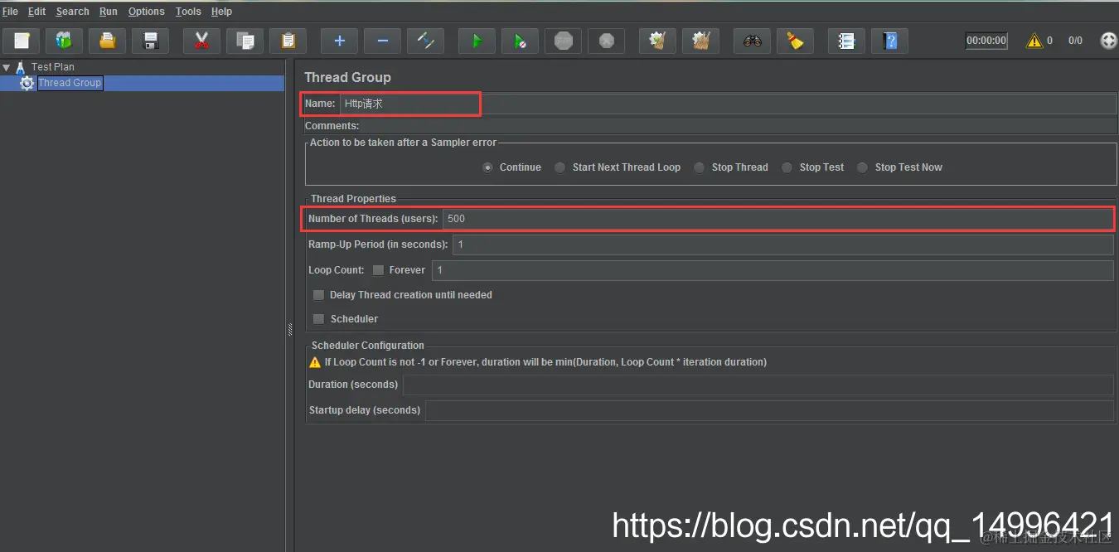1119x552 pixels.
Task: Open the Help question mark icon
Action: tap(889, 41)
